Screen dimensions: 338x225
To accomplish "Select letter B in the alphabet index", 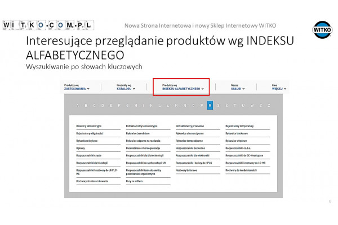I will (86, 106).
